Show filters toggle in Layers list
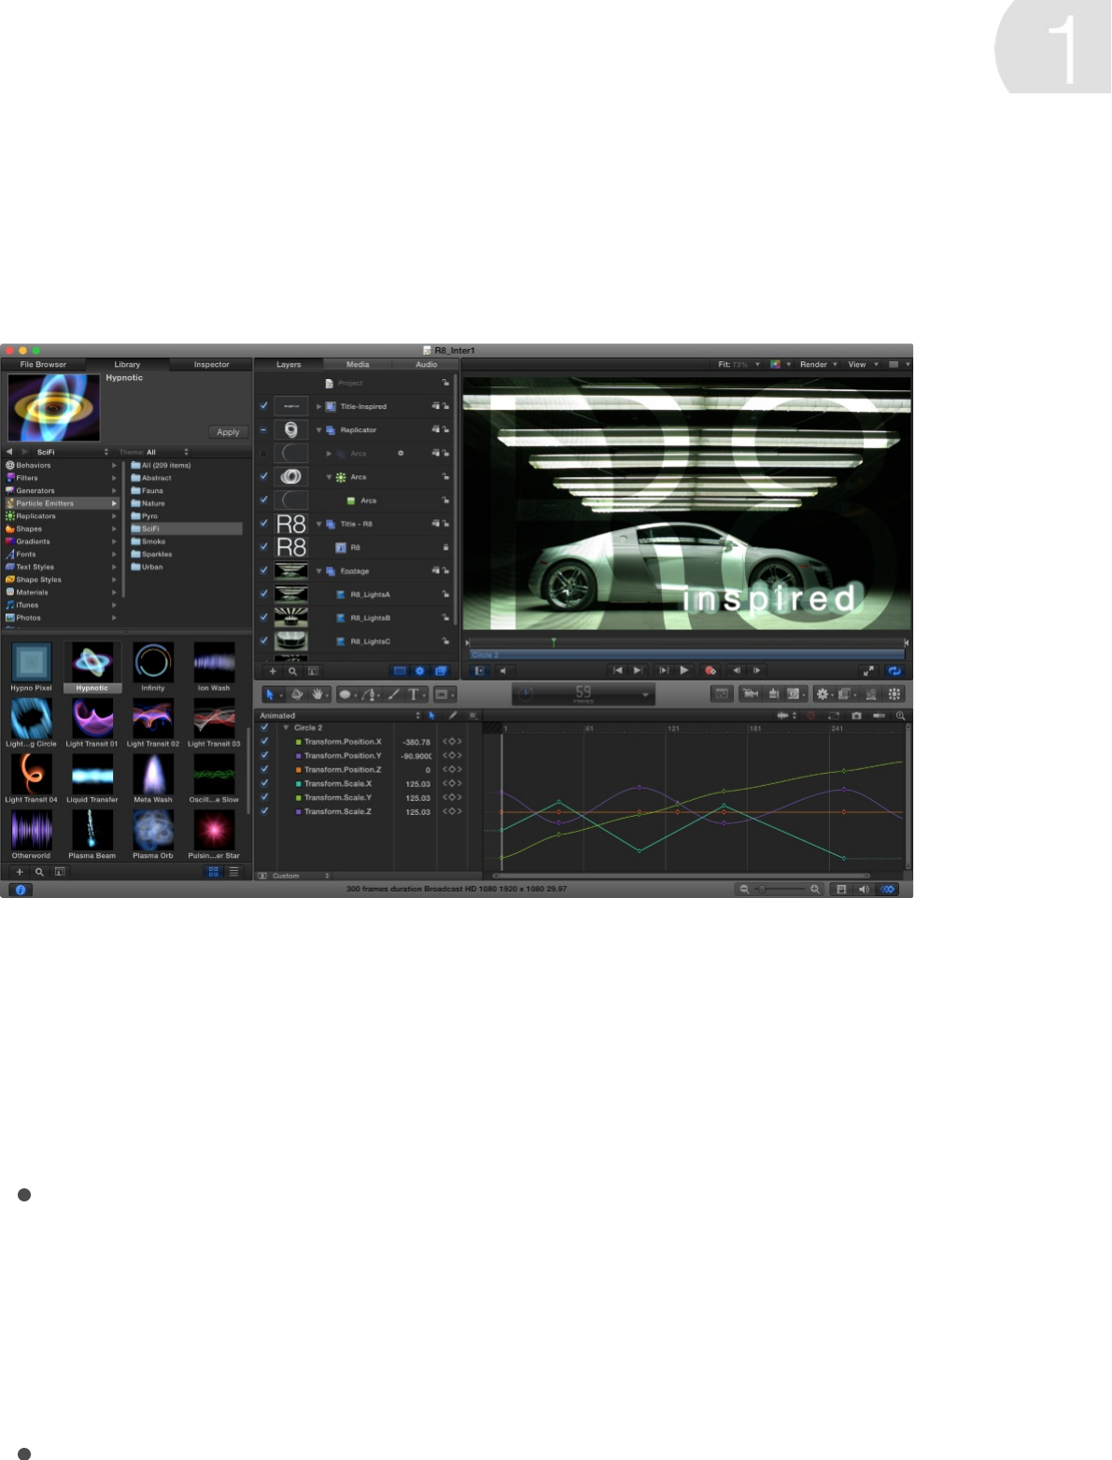This screenshot has height=1460, width=1112. [441, 671]
